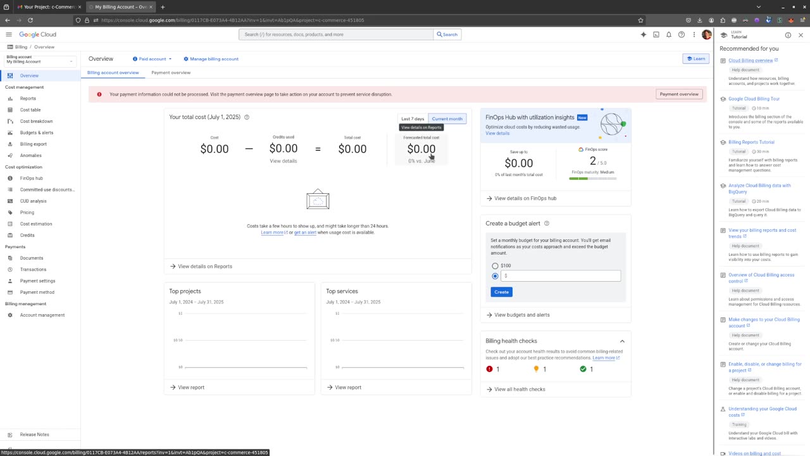Toggle cost view to Last 7 days
The height and width of the screenshot is (456, 810).
(413, 118)
